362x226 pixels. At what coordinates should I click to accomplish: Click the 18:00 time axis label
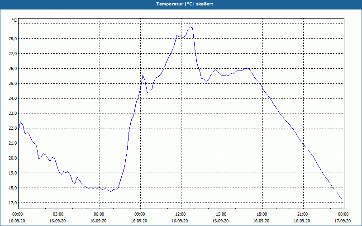[x=263, y=214]
